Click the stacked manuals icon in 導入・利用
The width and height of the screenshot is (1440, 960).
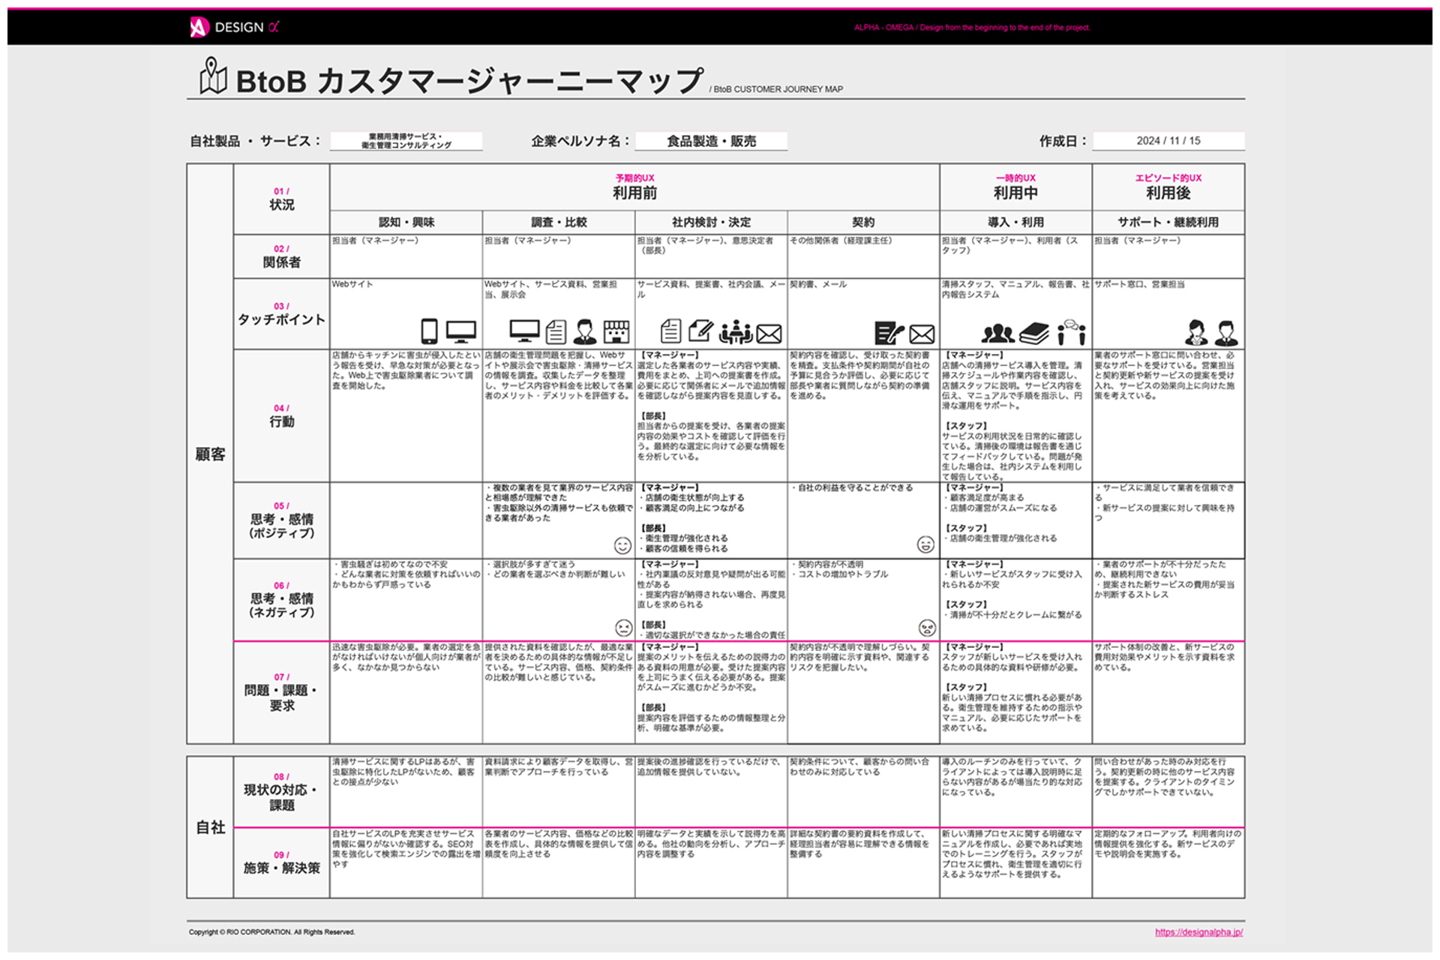pos(1034,332)
